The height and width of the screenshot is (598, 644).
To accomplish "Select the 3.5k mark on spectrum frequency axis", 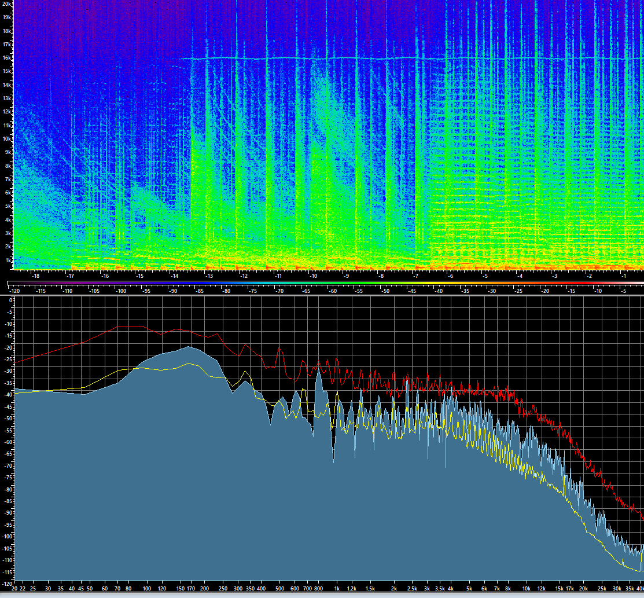I will 440,589.
